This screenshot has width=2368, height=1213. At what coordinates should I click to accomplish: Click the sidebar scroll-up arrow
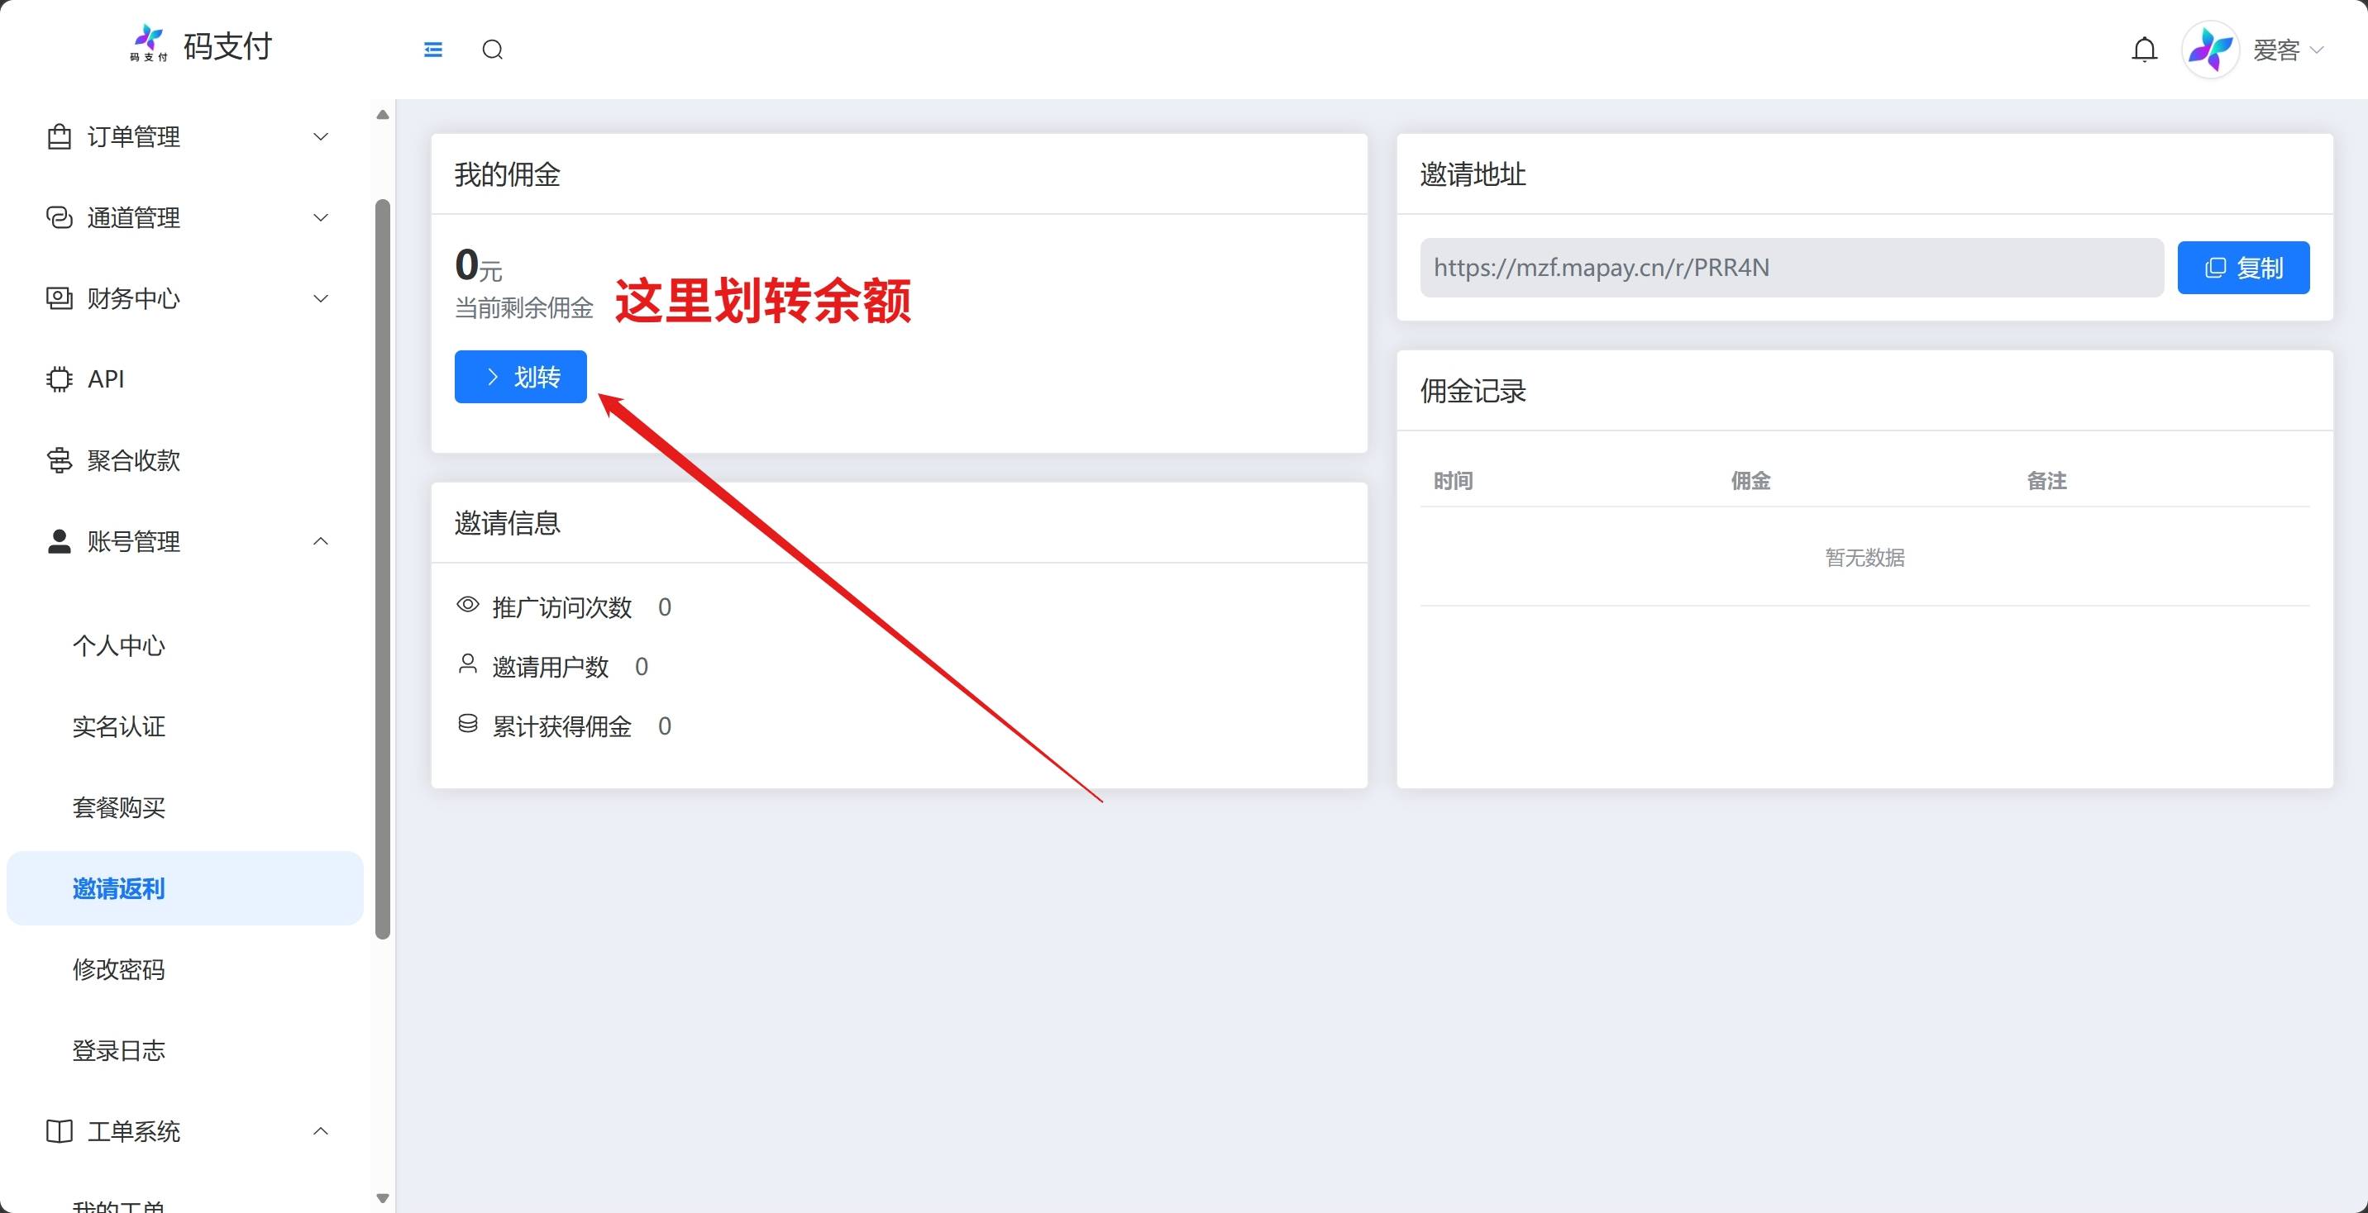click(383, 115)
